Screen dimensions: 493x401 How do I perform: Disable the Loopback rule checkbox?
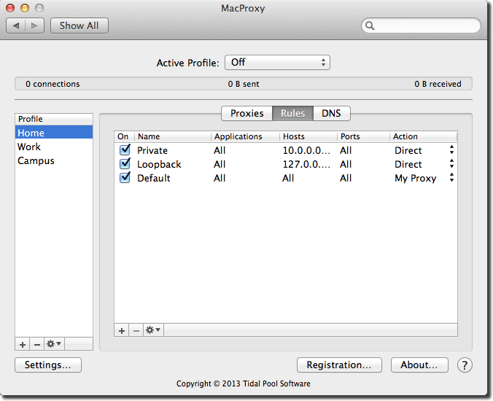click(x=125, y=163)
